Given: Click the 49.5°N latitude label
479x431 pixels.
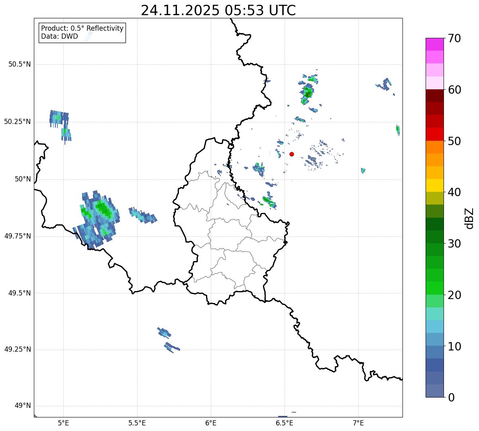Looking at the screenshot, I should (x=20, y=293).
